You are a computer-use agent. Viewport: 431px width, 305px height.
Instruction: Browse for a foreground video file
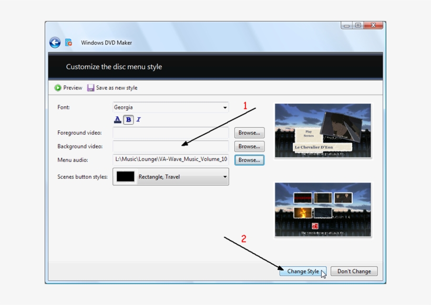[x=249, y=133]
